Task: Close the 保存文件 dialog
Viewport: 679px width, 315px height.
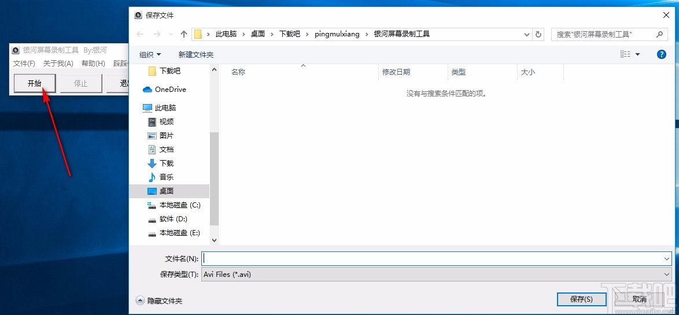Action: tap(666, 15)
